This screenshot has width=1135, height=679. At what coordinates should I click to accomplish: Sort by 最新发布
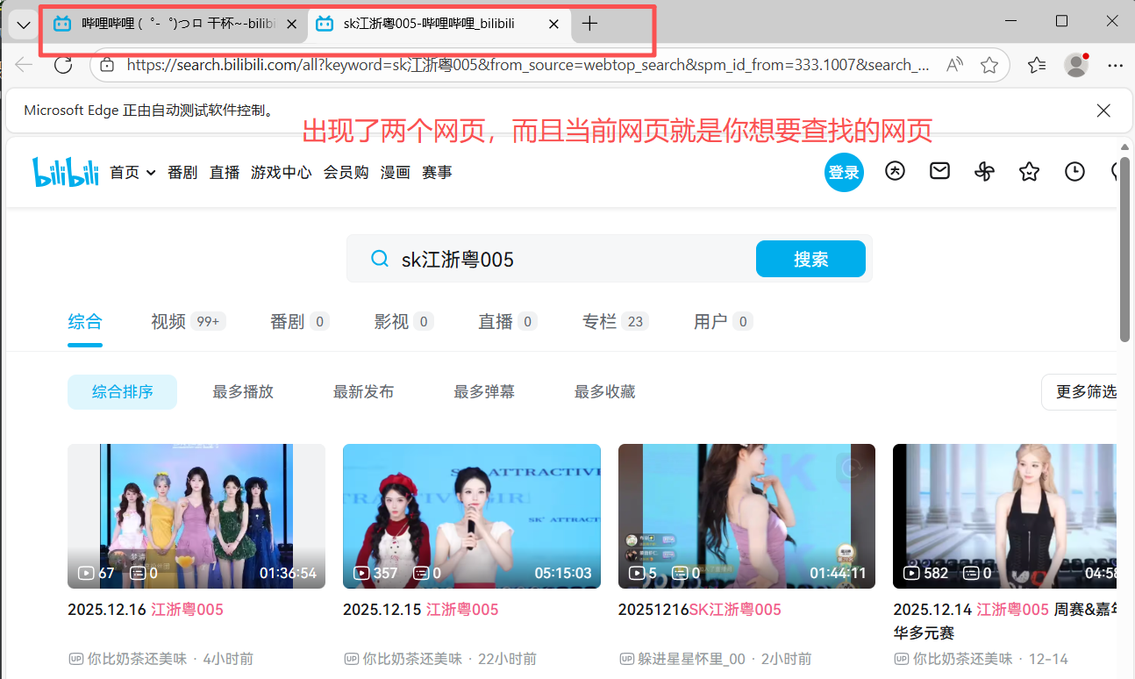pos(363,392)
